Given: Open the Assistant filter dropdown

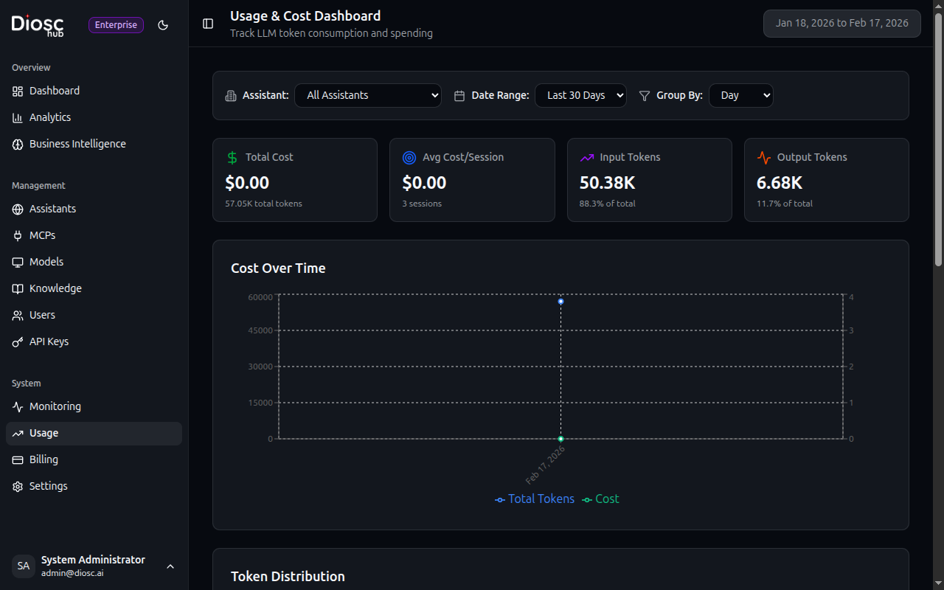Looking at the screenshot, I should (x=367, y=95).
